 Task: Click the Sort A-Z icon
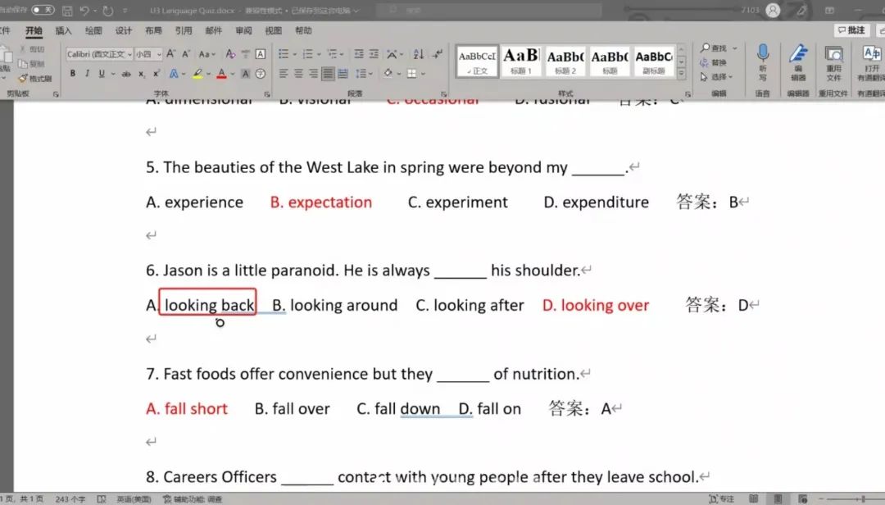point(416,54)
